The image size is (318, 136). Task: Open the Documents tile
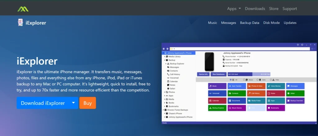click(x=237, y=101)
